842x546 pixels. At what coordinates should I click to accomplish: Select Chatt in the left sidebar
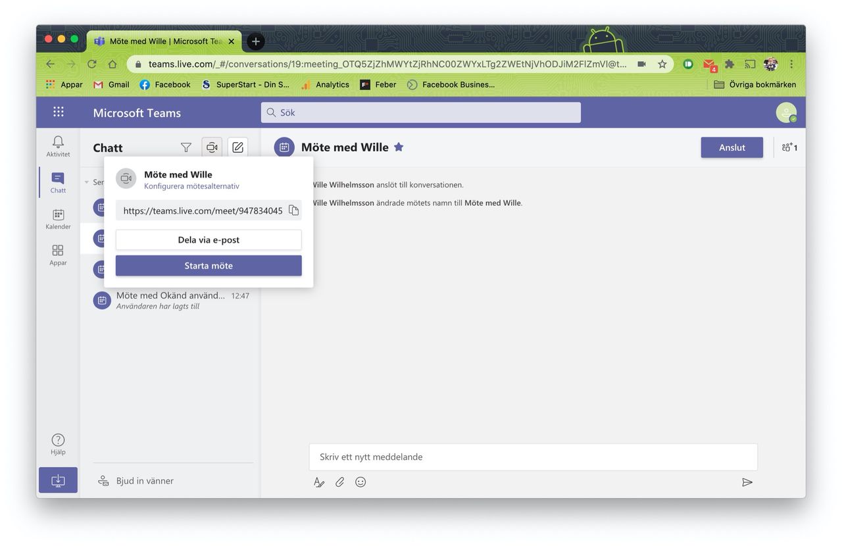point(58,182)
